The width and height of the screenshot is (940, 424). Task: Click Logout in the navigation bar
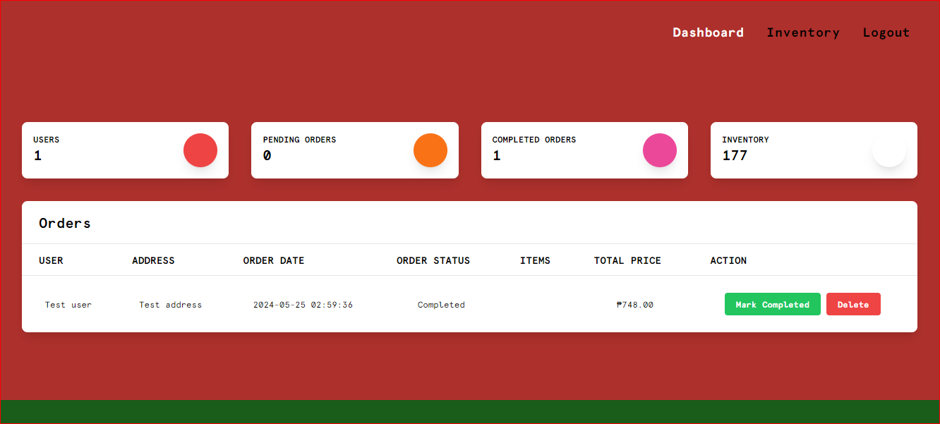(x=886, y=32)
